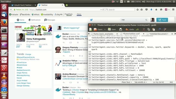The width and height of the screenshot is (176, 99).
Task: Open Google Plus dock icon
Action: point(4,68)
